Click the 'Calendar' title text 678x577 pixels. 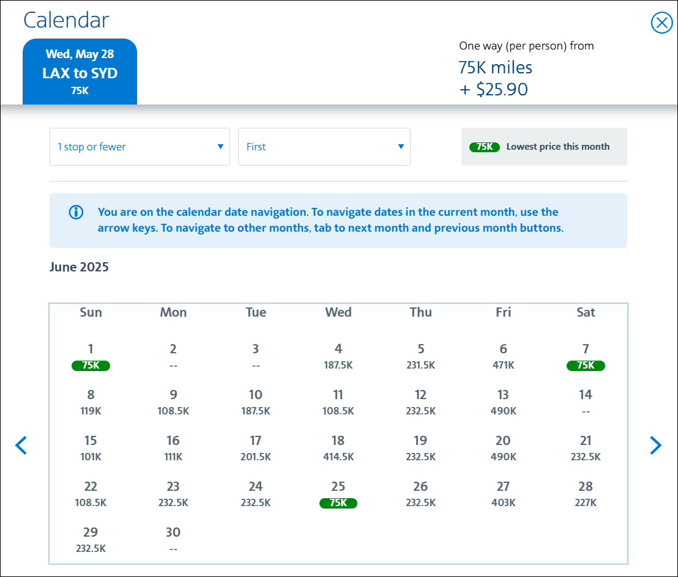[66, 20]
